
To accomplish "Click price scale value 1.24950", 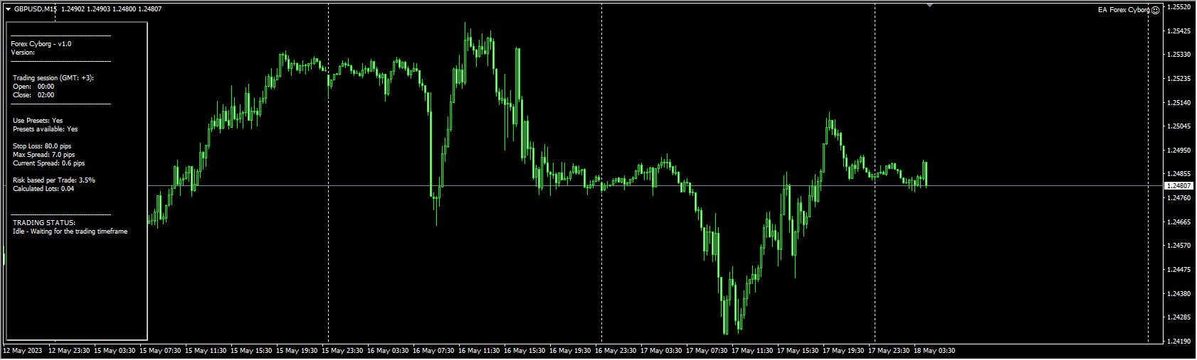I will [1180, 151].
